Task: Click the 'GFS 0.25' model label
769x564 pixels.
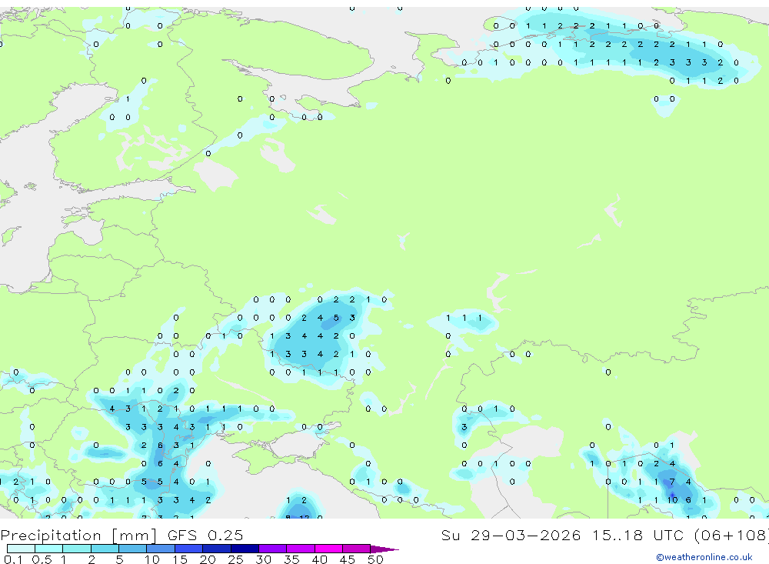Action: coord(205,535)
